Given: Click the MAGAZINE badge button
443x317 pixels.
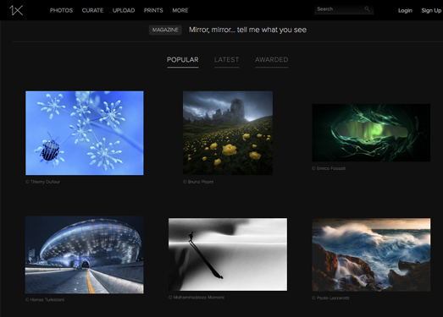Looking at the screenshot, I should click(165, 30).
